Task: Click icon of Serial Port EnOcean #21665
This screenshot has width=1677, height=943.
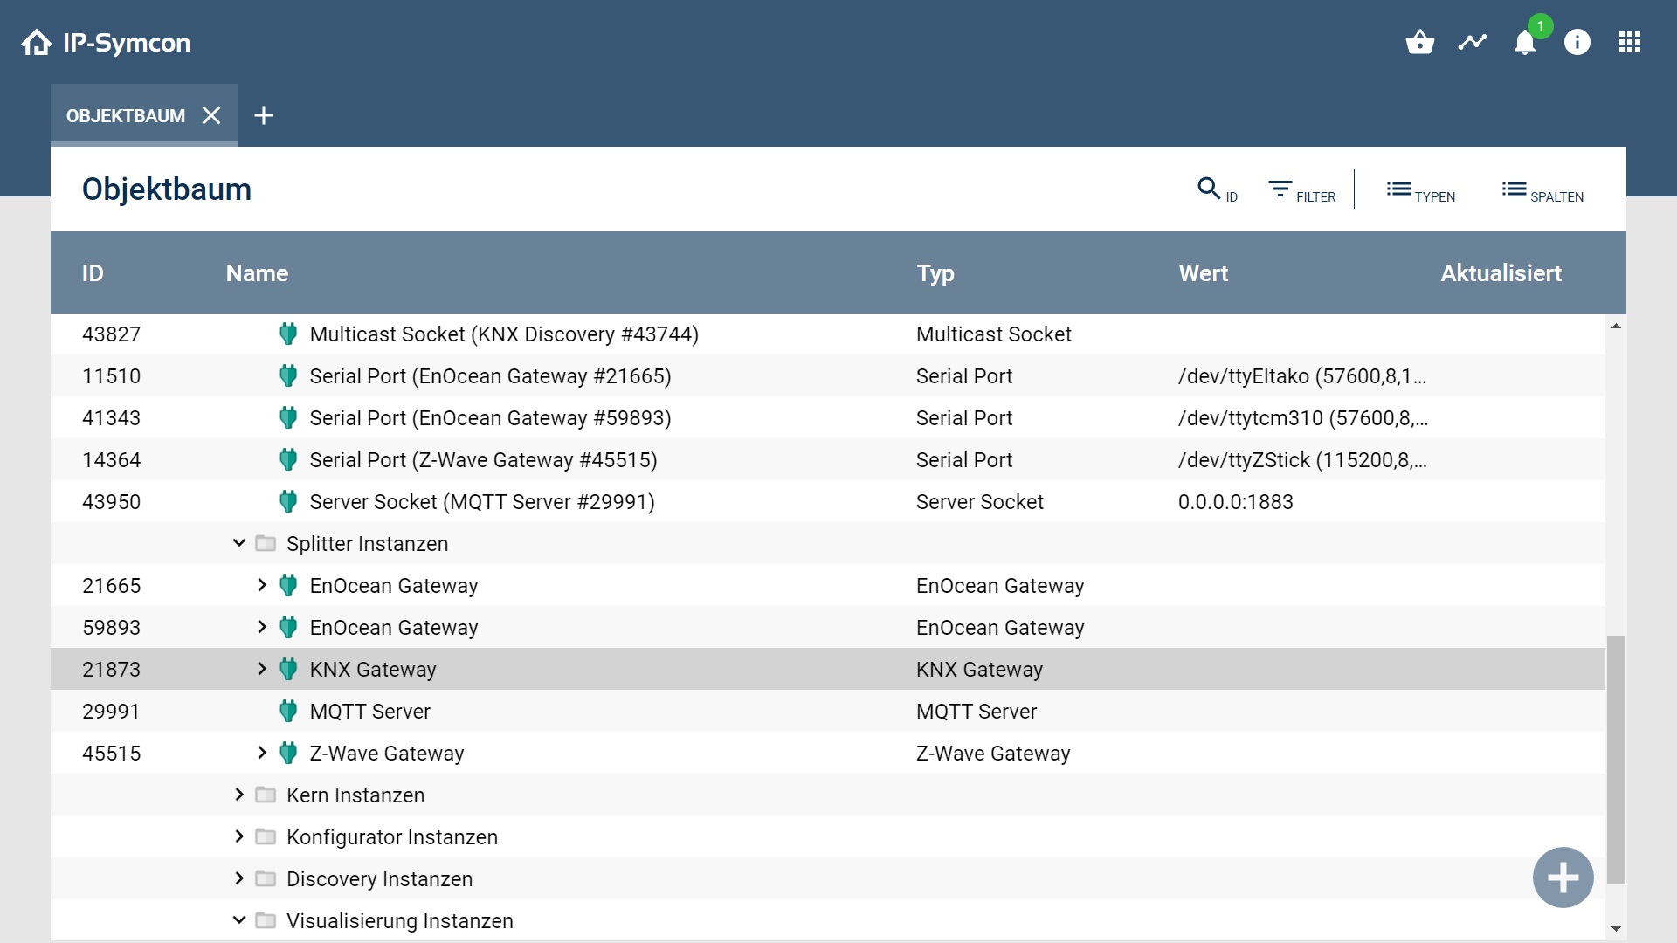Action: click(x=288, y=375)
